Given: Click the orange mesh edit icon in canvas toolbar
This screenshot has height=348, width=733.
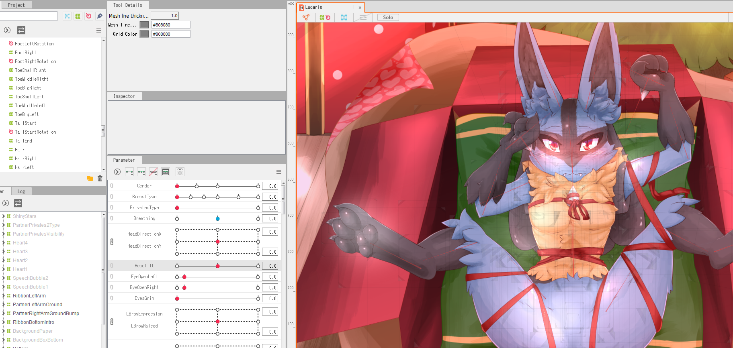Looking at the screenshot, I should [306, 17].
